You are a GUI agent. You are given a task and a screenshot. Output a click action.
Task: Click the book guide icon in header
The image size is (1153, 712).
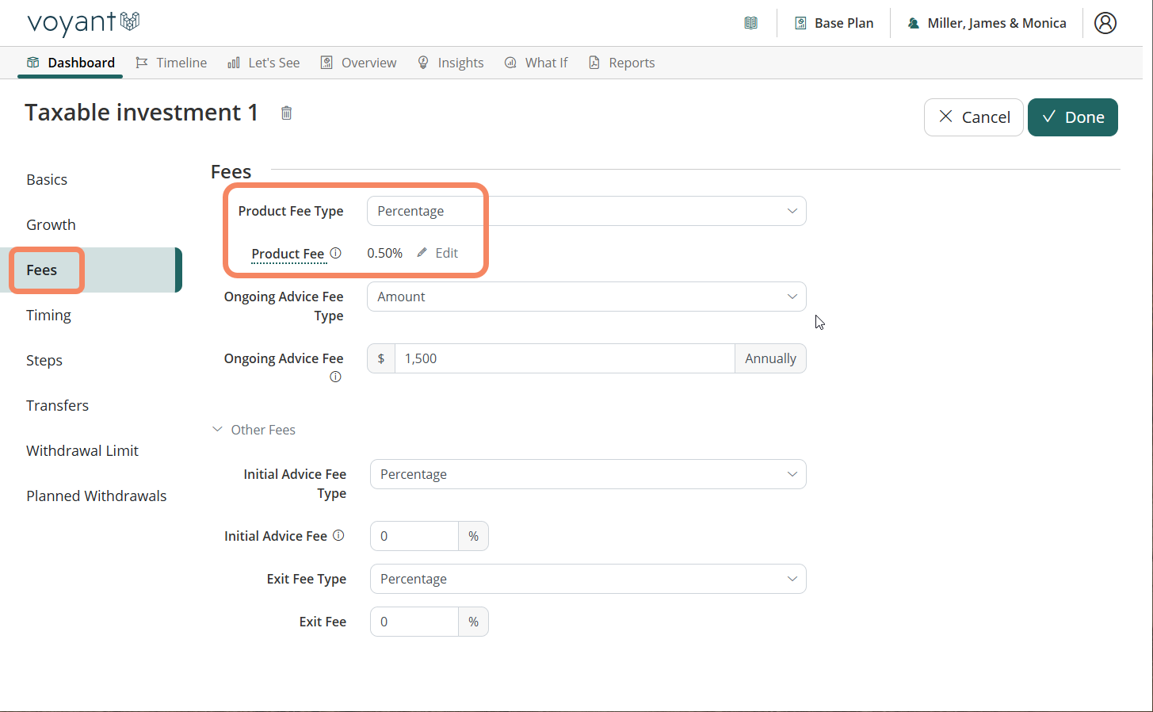click(x=750, y=23)
